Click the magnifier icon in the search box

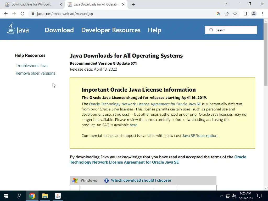[211, 30]
